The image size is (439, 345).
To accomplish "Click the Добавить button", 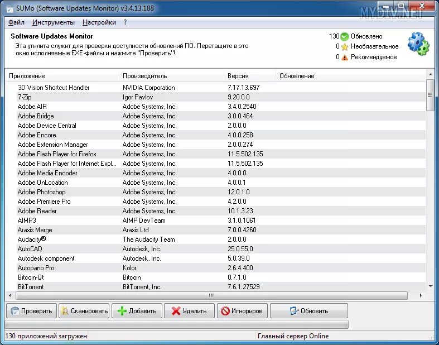I will (137, 310).
